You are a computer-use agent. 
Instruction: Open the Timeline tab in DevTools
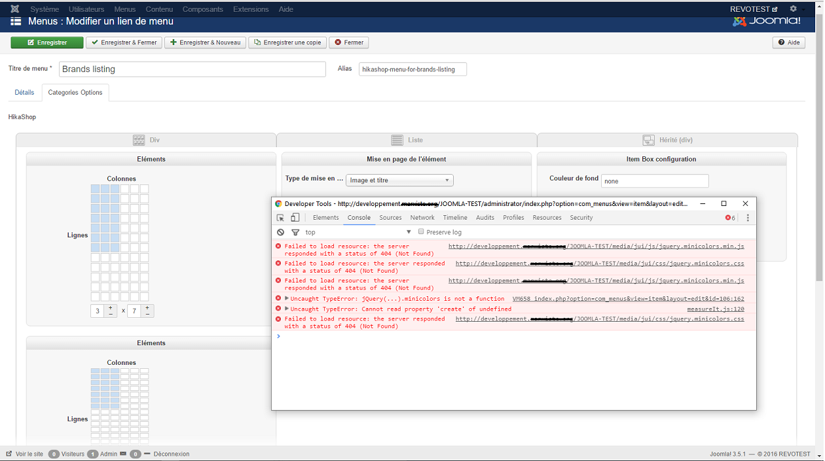(x=455, y=218)
